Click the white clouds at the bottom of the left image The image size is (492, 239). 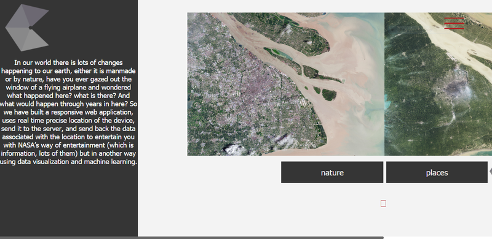(236, 150)
